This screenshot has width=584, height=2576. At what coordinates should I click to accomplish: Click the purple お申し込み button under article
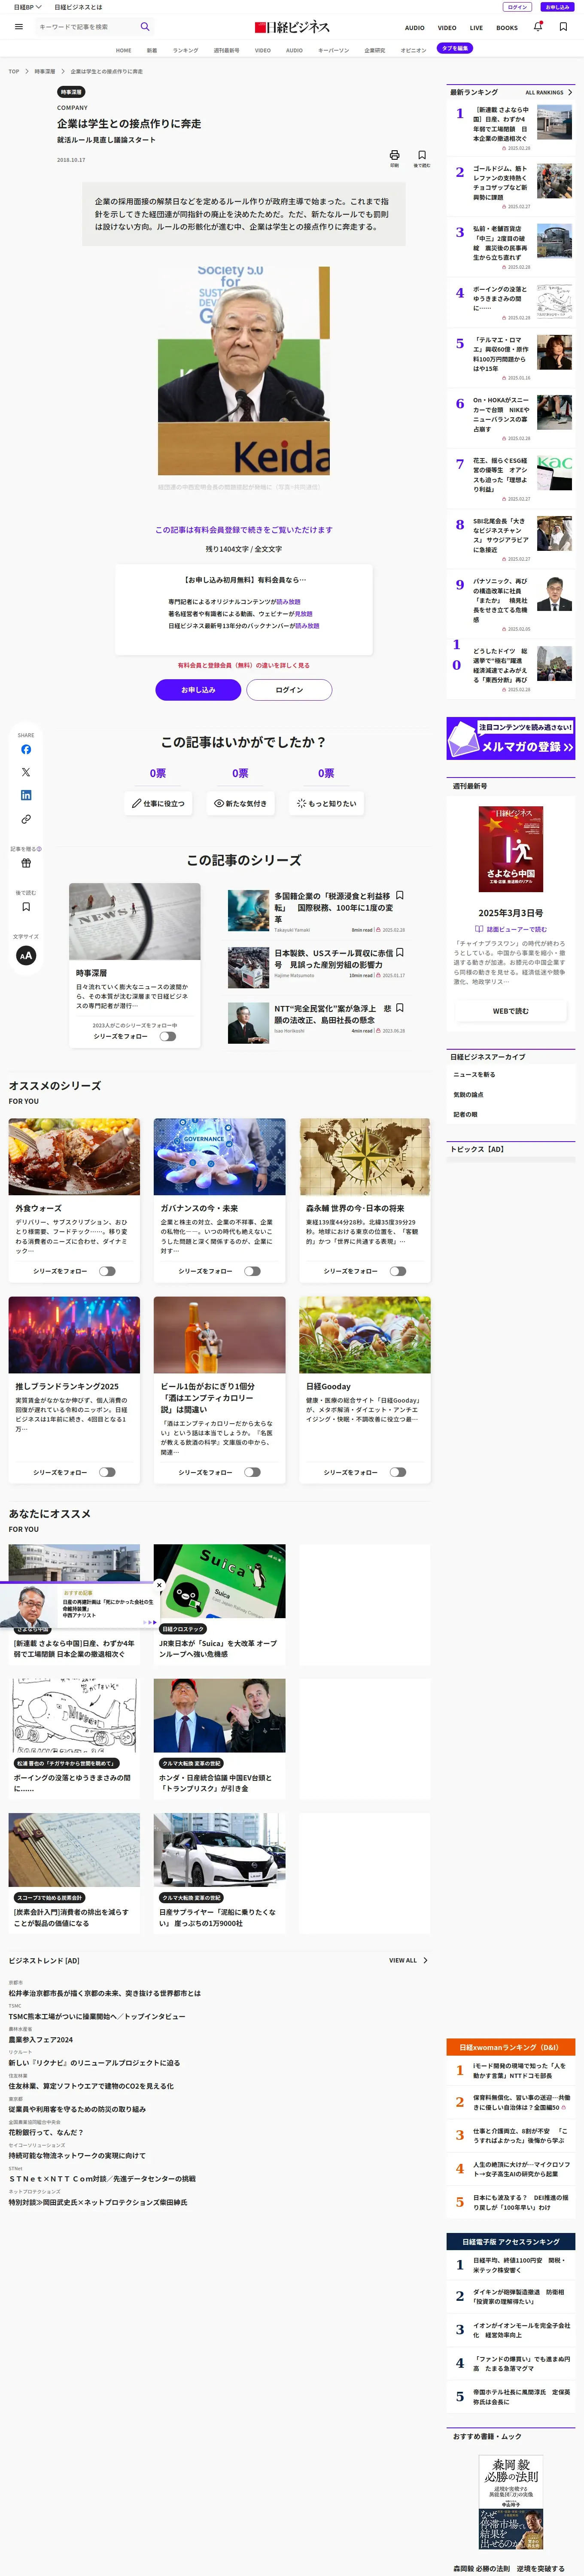[198, 690]
